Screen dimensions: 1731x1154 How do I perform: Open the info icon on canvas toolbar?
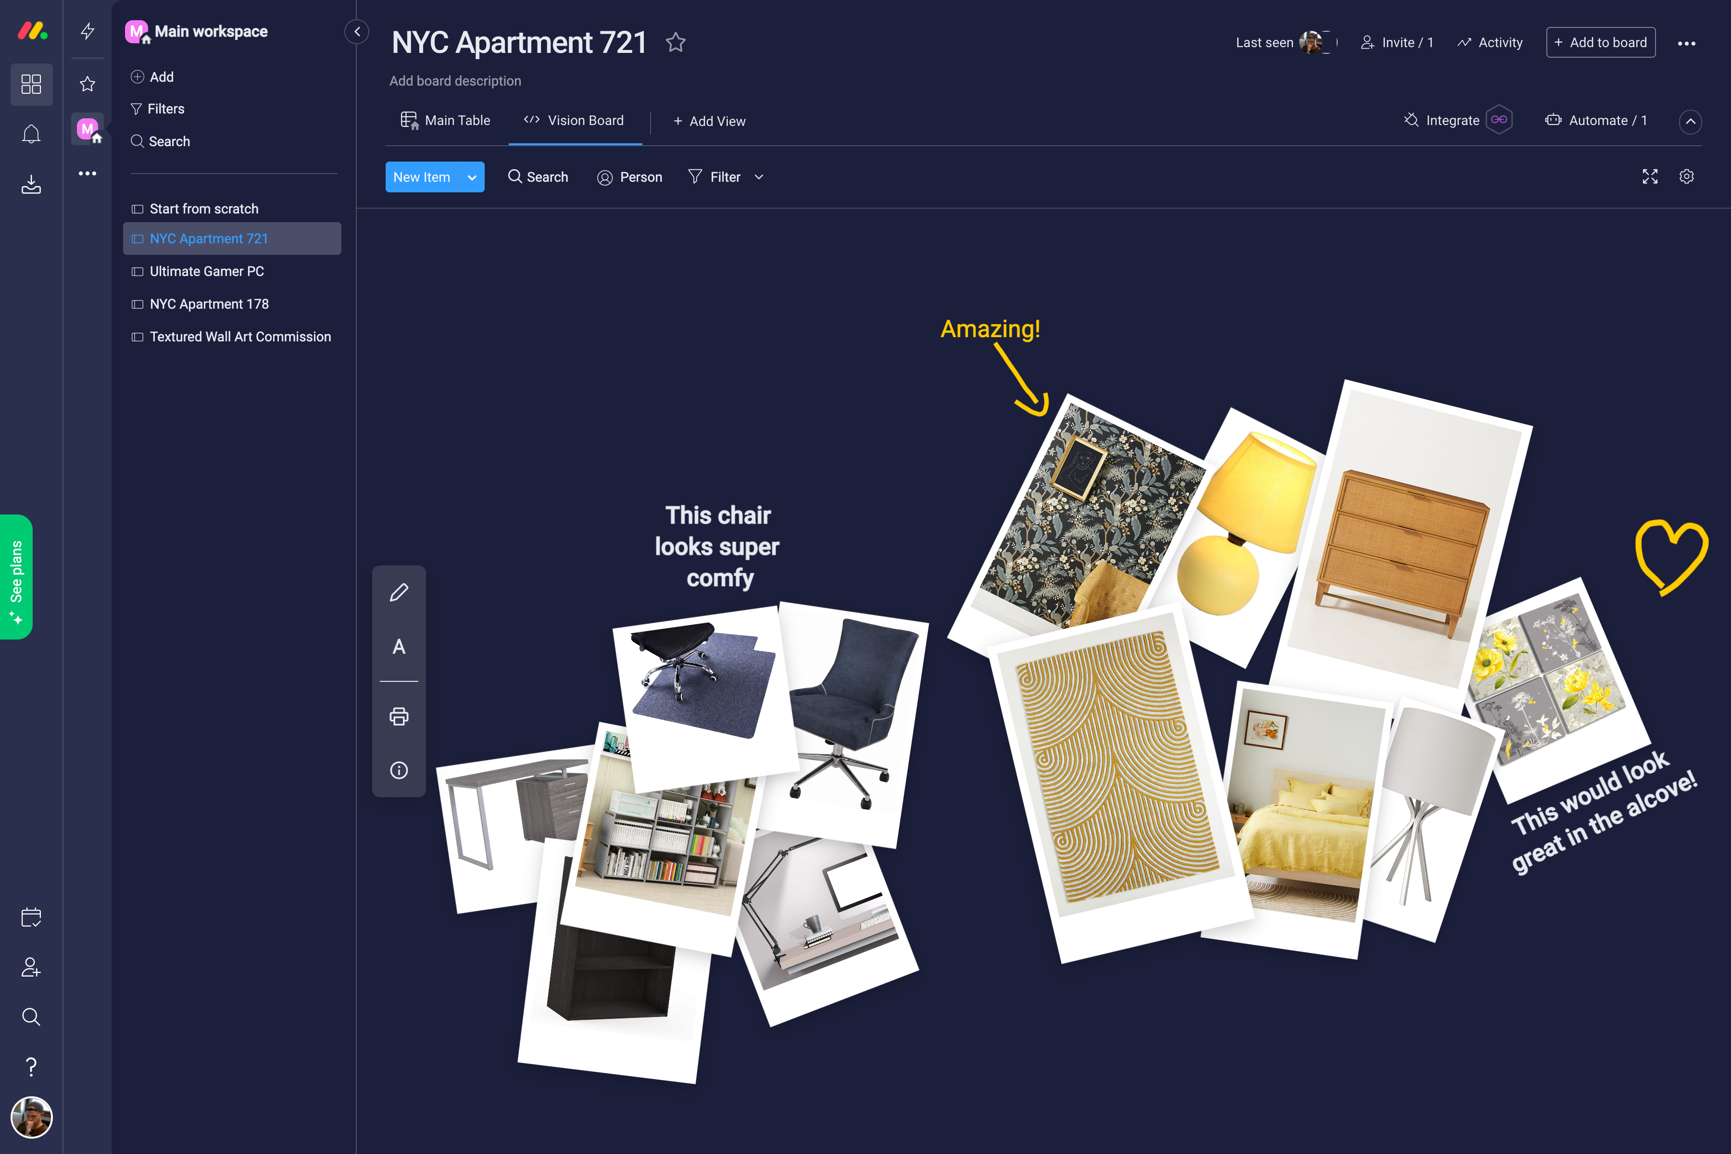pos(399,771)
